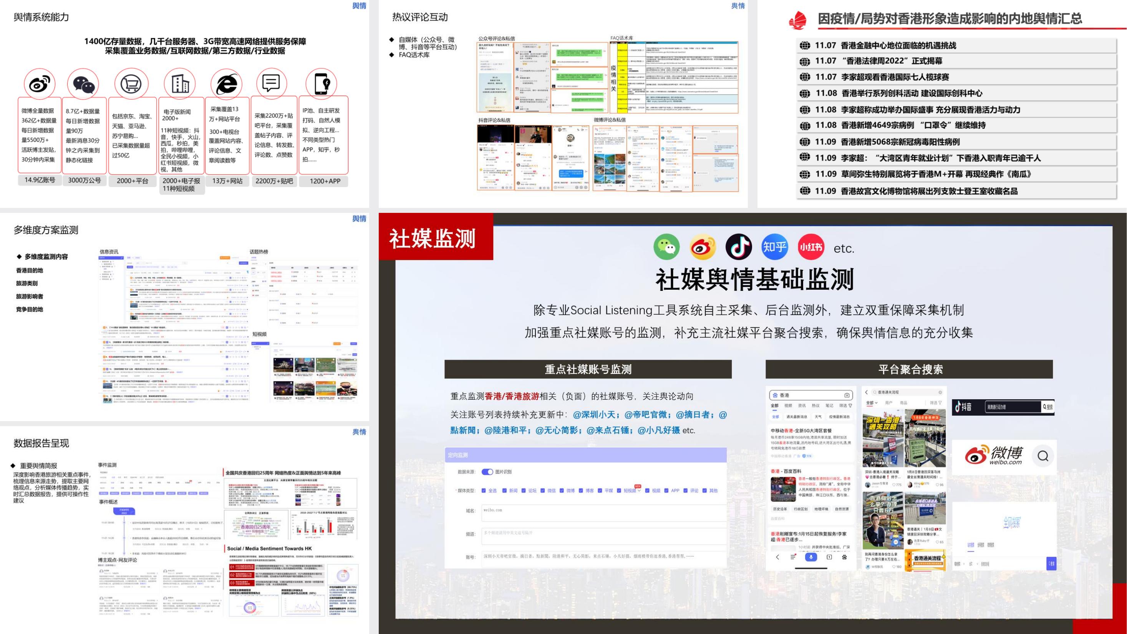Viewport: 1127px width, 634px height.
Task: Click the camera icon in Baidu search box
Action: [x=847, y=395]
